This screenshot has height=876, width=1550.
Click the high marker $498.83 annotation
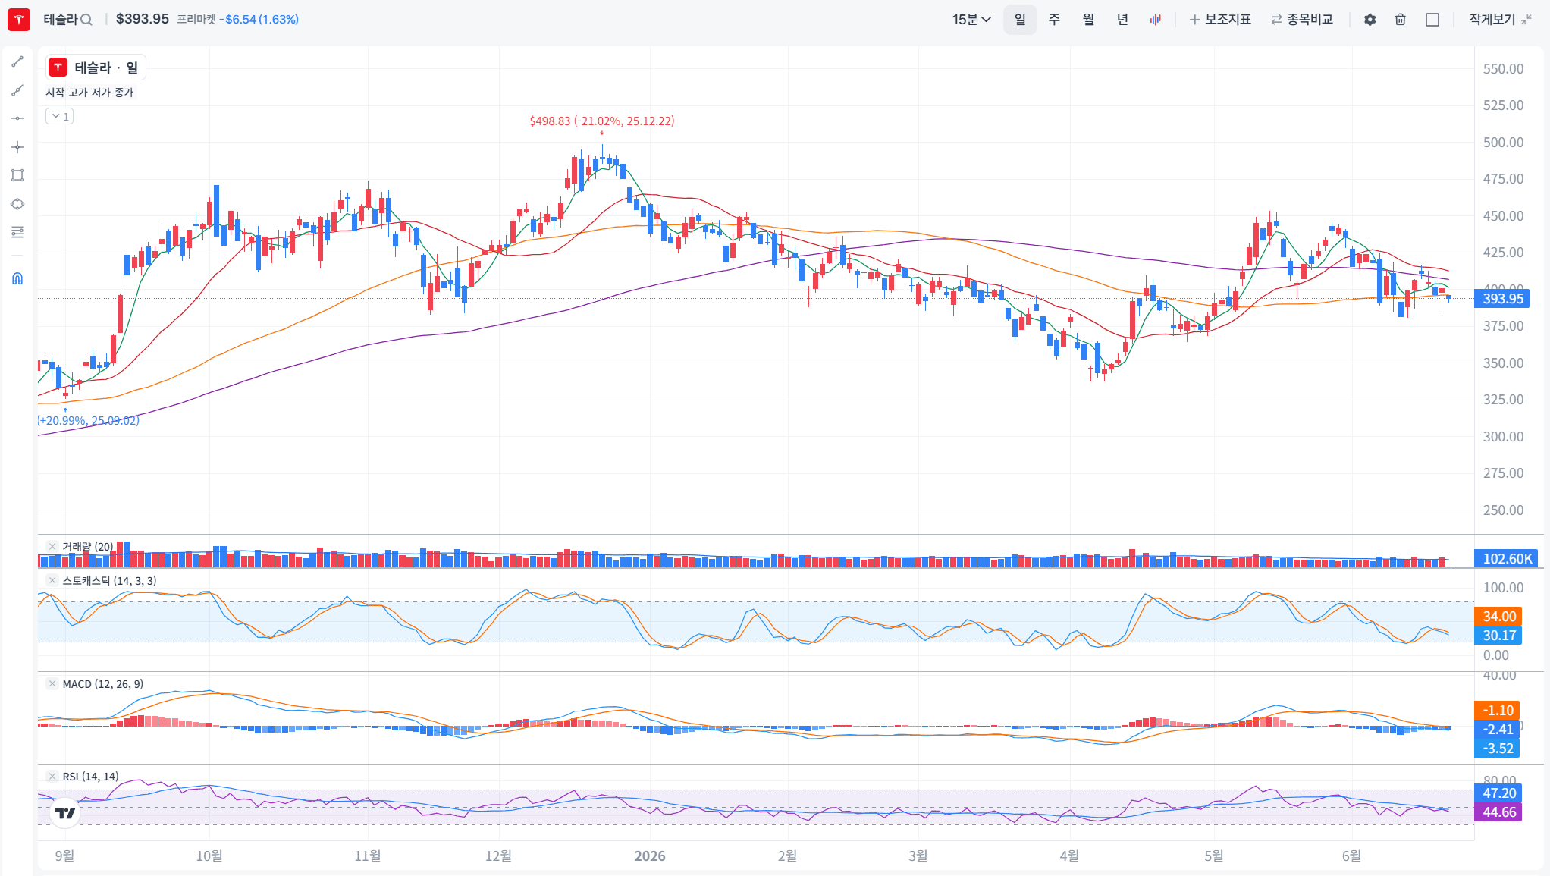point(602,121)
